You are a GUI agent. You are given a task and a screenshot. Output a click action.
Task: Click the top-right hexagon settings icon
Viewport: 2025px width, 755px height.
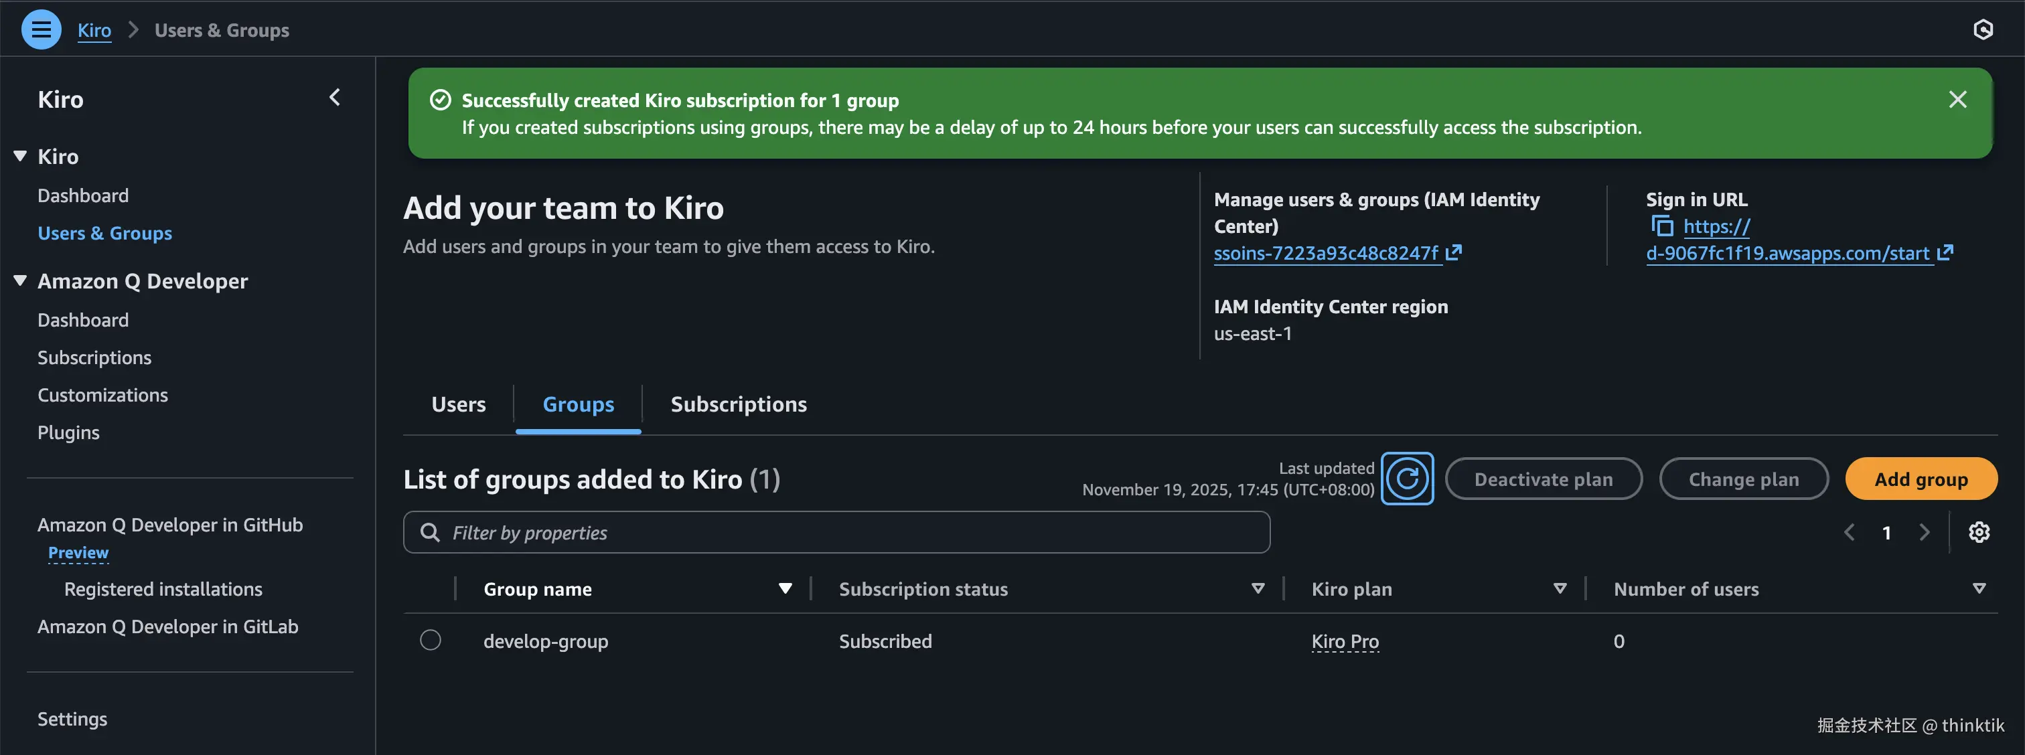coord(1983,30)
